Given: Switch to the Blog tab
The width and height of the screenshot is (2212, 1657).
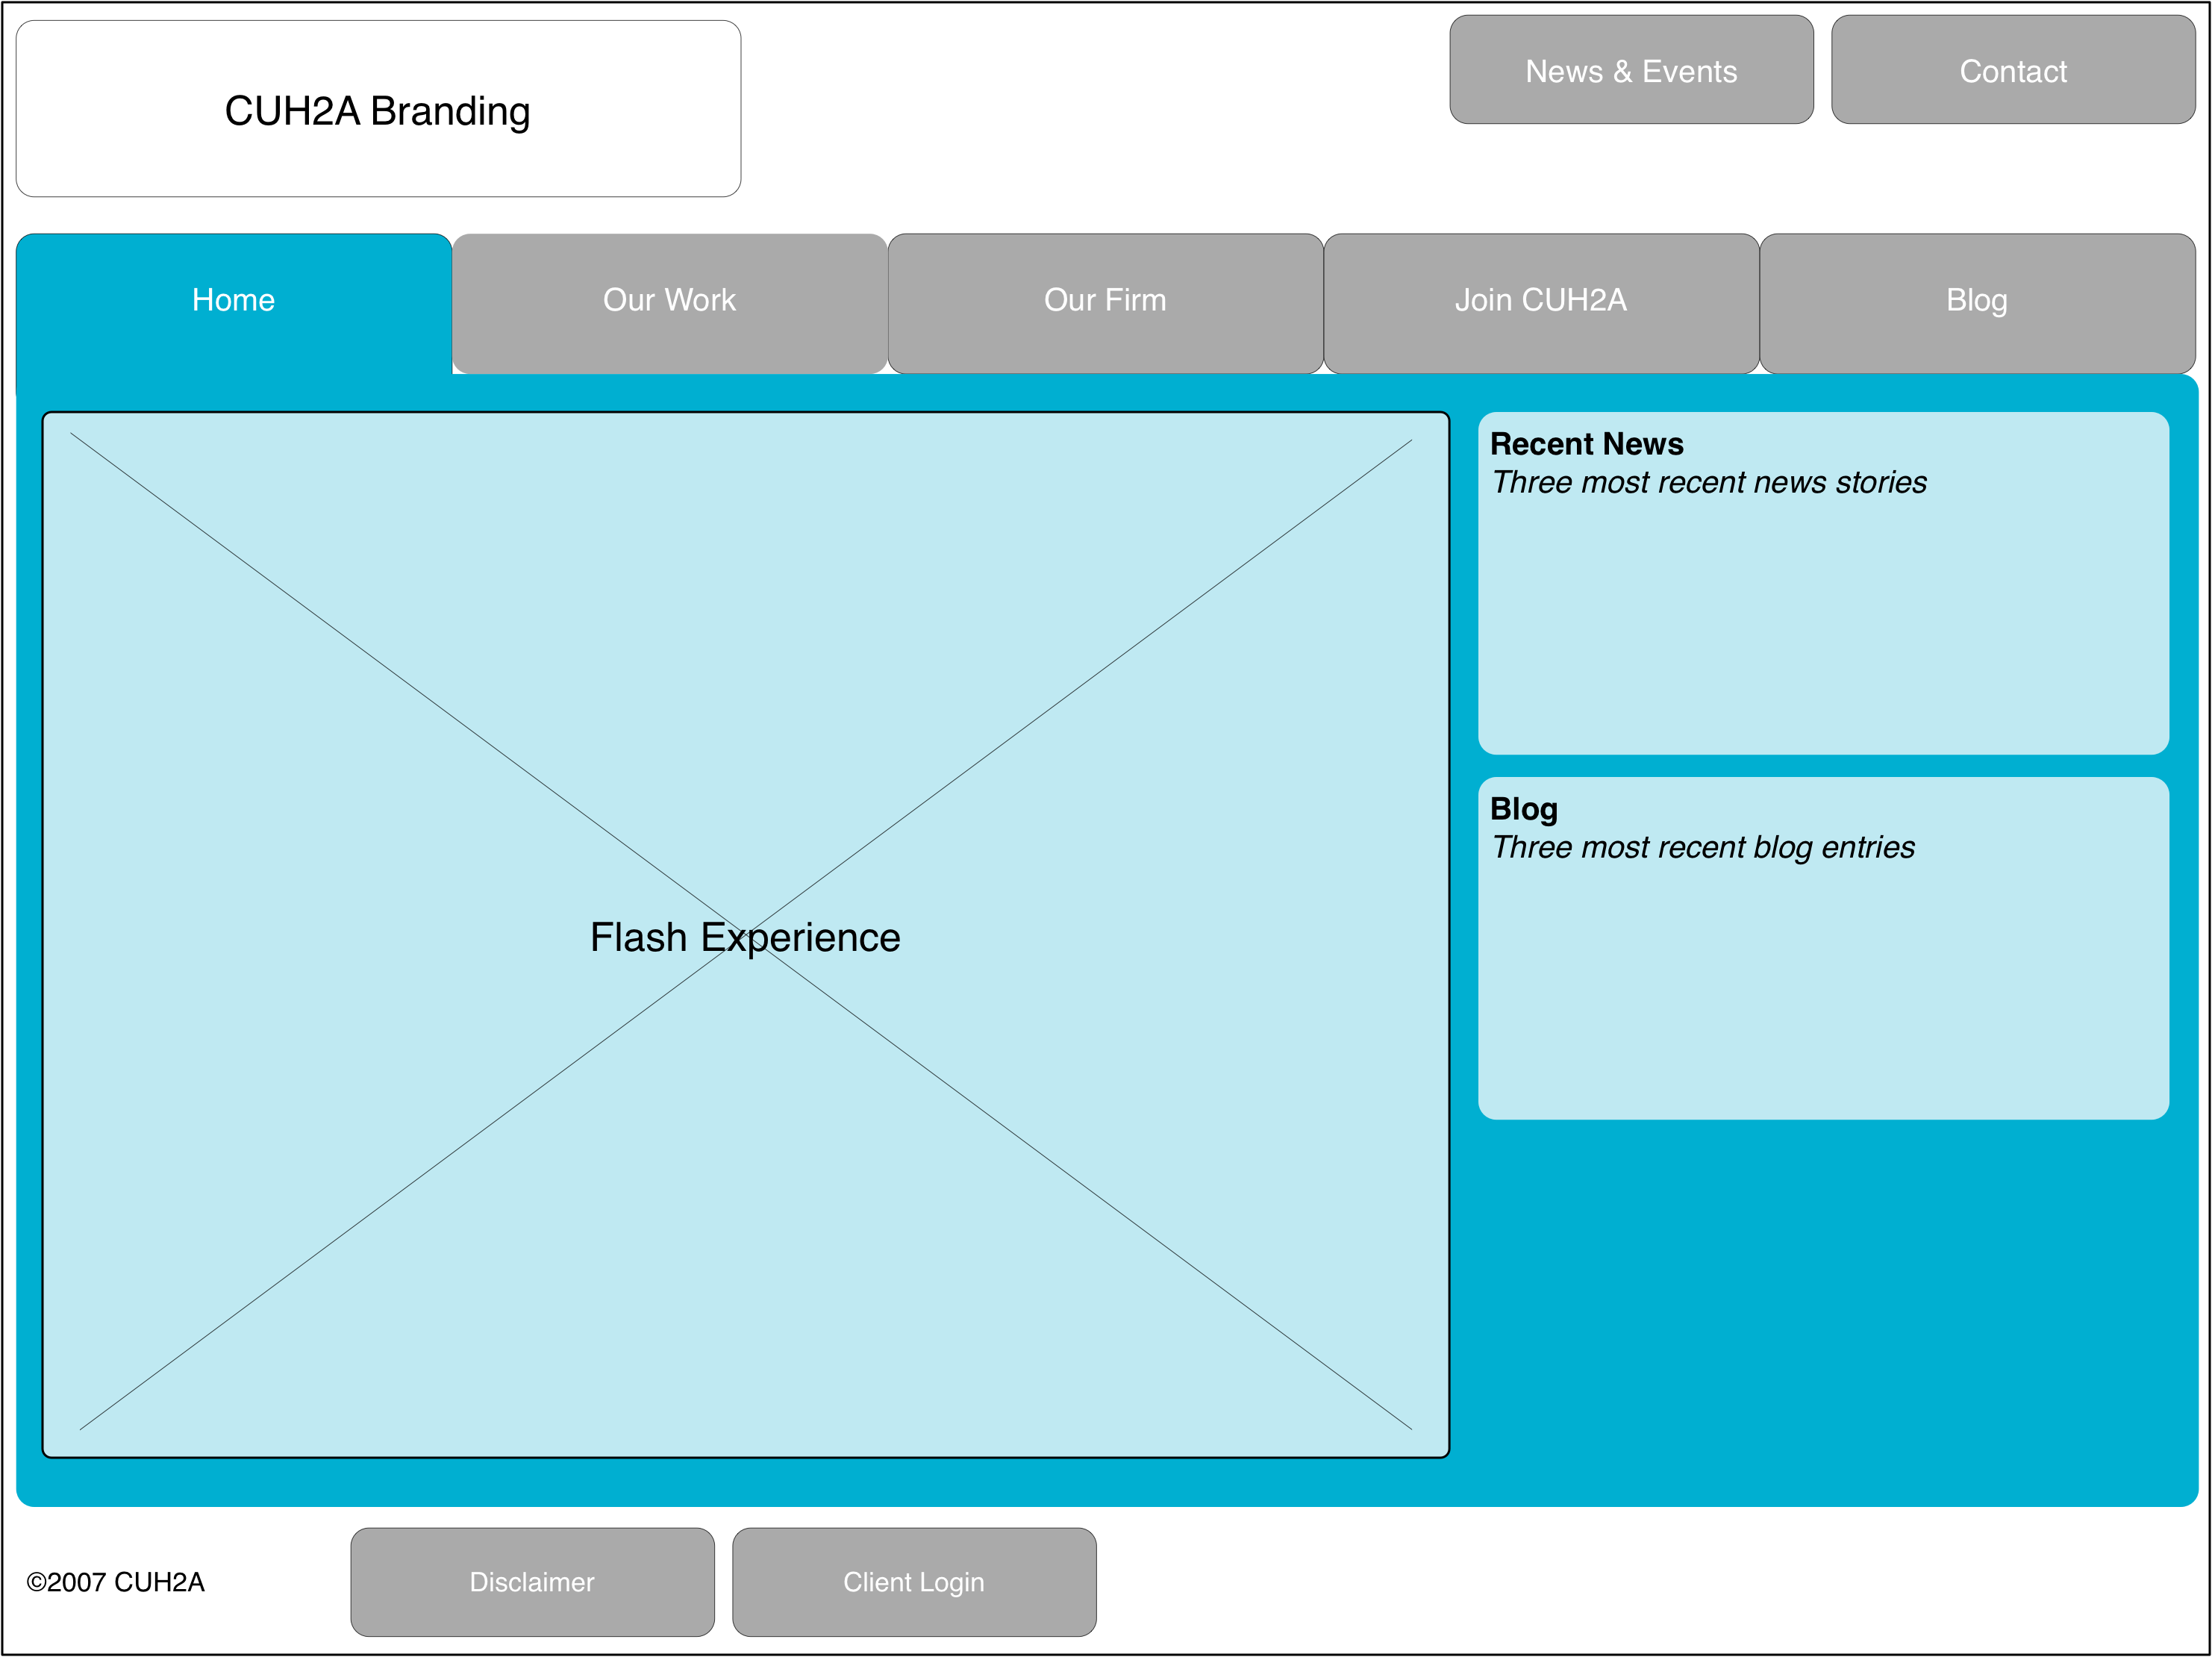Looking at the screenshot, I should pos(1977,300).
